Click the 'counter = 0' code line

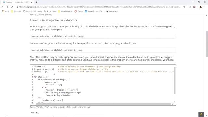click(x=40, y=67)
